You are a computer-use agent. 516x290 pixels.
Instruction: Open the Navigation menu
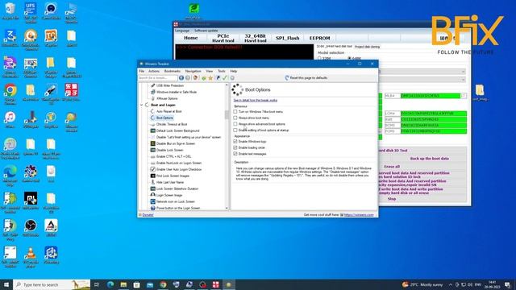pyautogui.click(x=193, y=71)
